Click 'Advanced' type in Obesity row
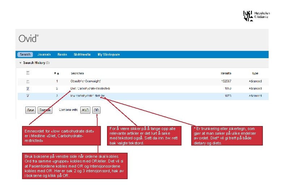Image resolution: width=282 pixels, height=195 pixels. (255, 81)
